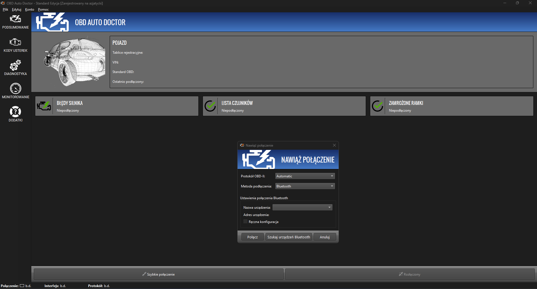Enable the Ręczna konfiguracja checkbox
Viewport: 537px width, 289px height.
tap(245, 222)
